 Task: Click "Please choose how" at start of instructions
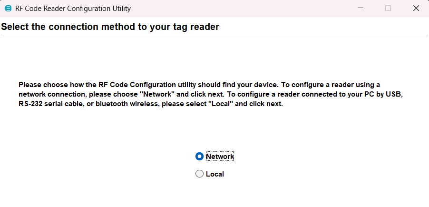coord(46,85)
